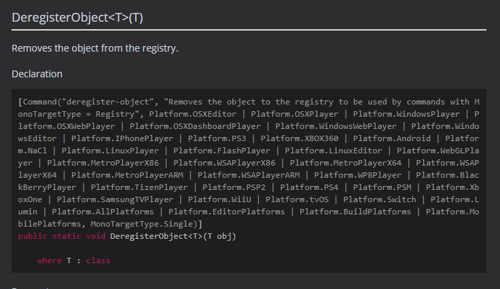Click the DeregisterObject<T>(T) section heading
500x289 pixels.
coord(77,18)
